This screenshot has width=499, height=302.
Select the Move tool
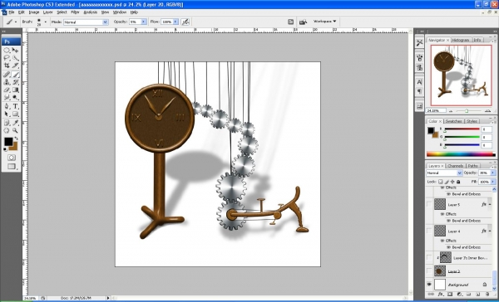click(15, 50)
